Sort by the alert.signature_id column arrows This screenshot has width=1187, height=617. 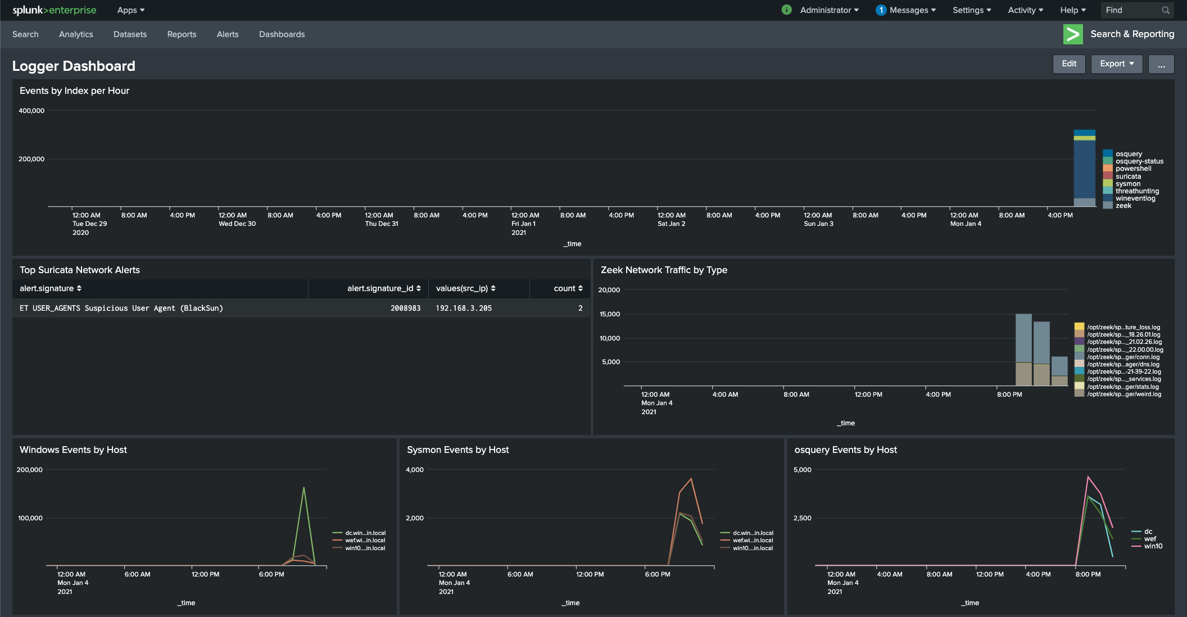pos(418,288)
